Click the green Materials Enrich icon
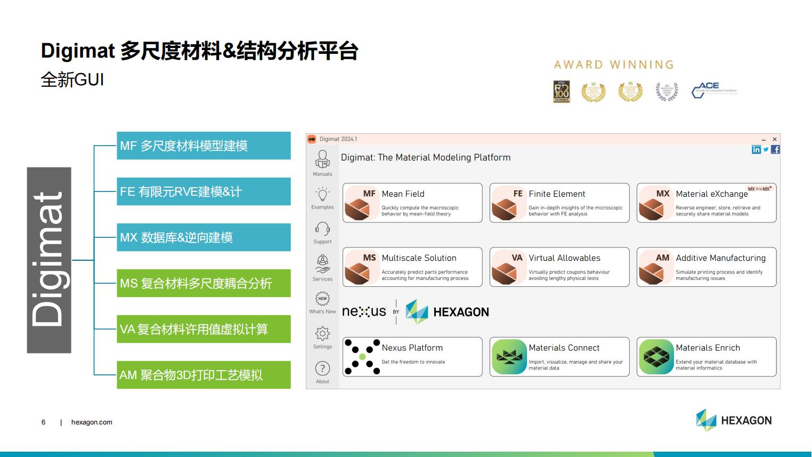The image size is (812, 457). tap(656, 357)
